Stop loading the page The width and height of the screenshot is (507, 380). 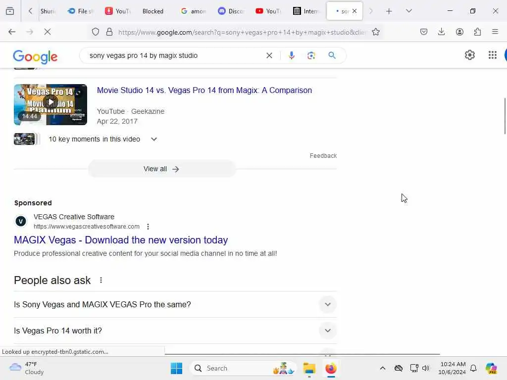point(47,32)
